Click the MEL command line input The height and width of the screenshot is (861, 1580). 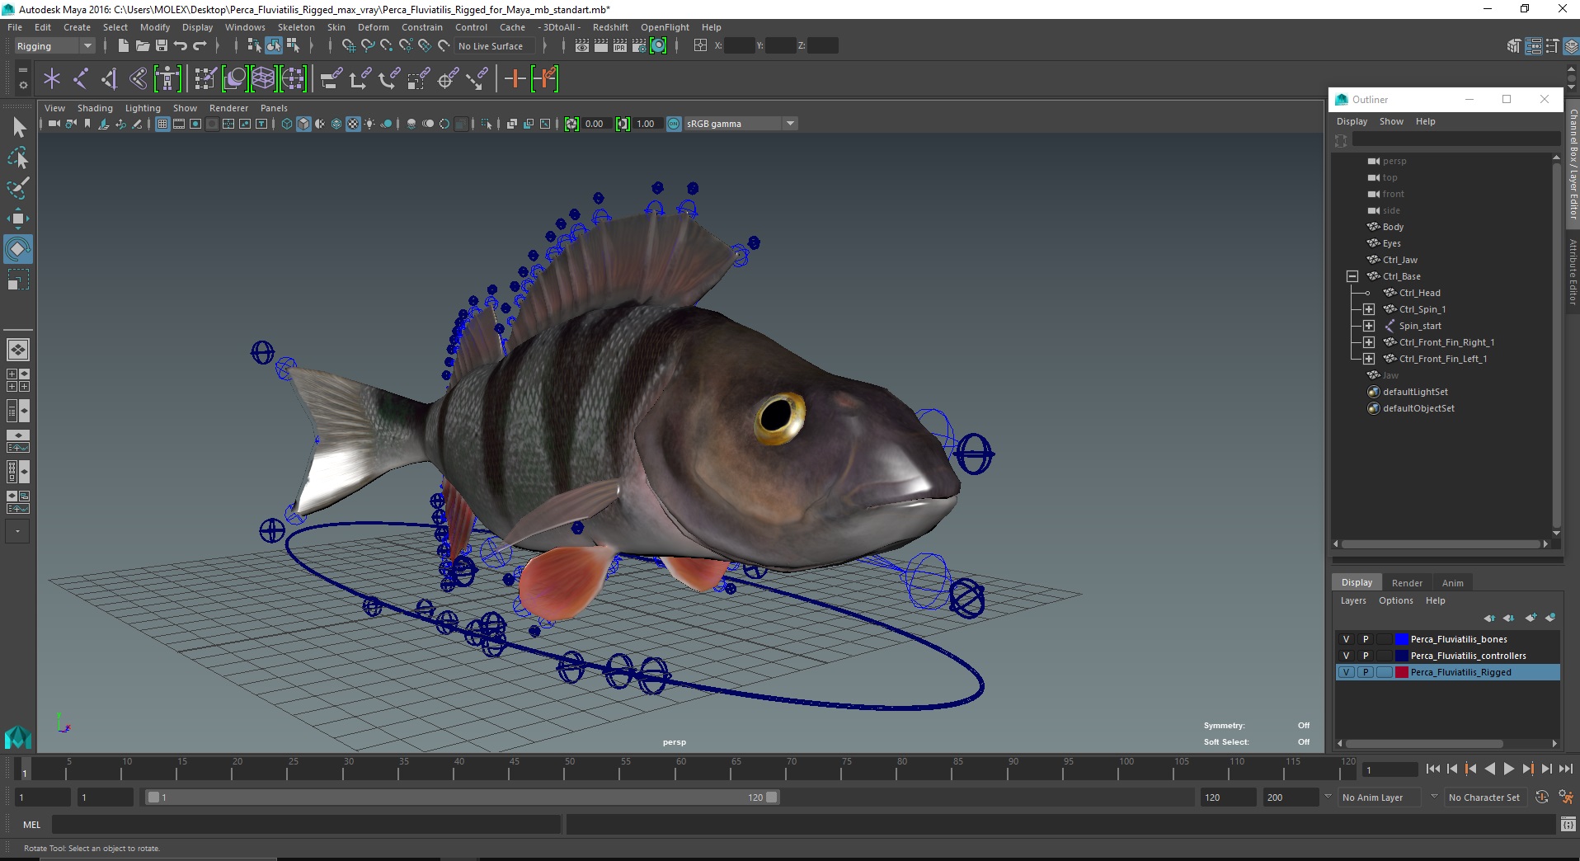(307, 825)
